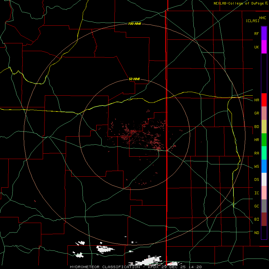The image size is (269, 269).
Task: Click the RF purple legend swatch
Action: (264, 33)
